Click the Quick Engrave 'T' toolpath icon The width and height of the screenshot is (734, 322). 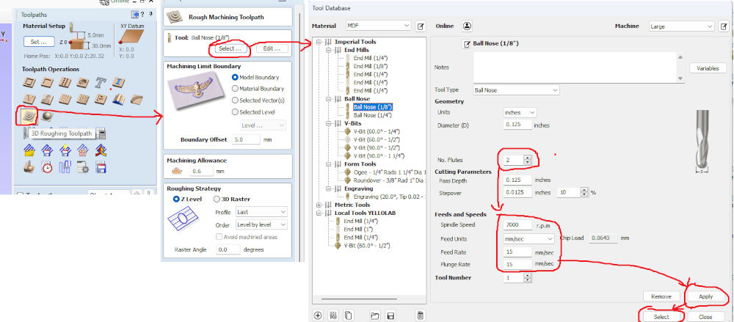tap(101, 83)
